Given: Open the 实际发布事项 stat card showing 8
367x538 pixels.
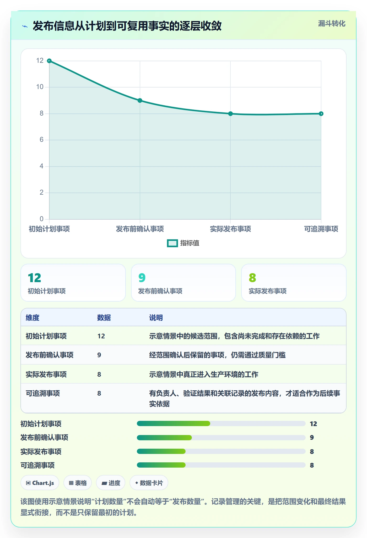Looking at the screenshot, I should click(294, 283).
